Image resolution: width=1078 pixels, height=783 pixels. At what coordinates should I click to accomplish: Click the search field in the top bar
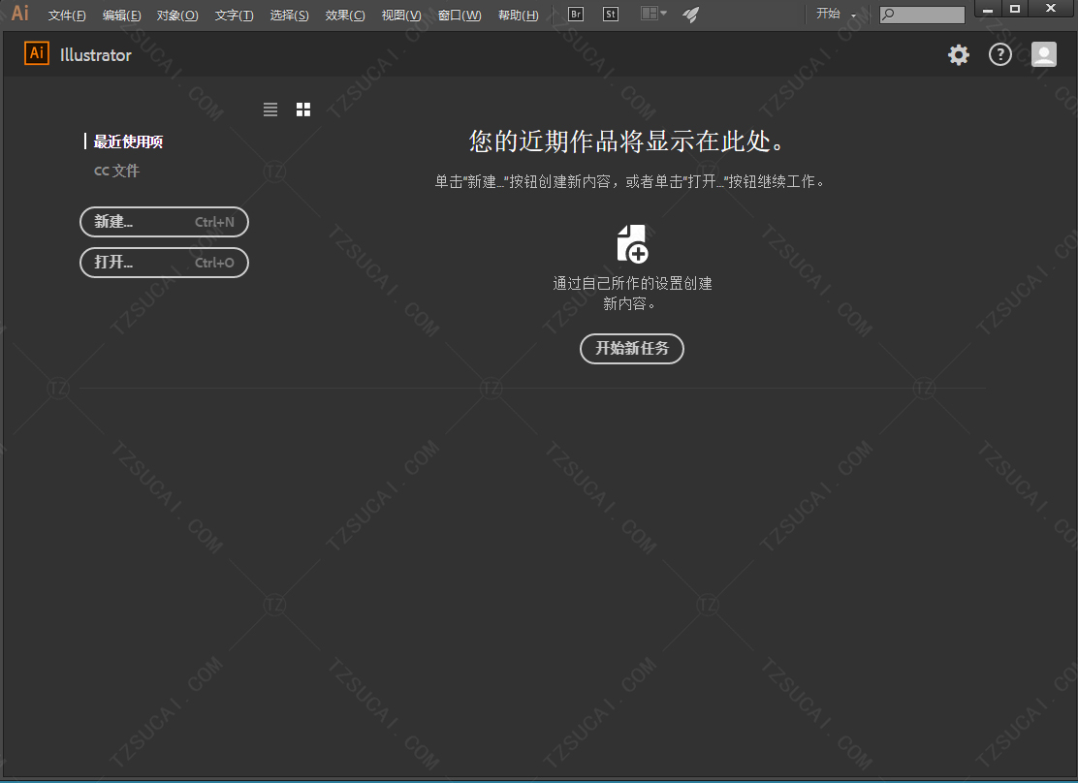point(922,15)
